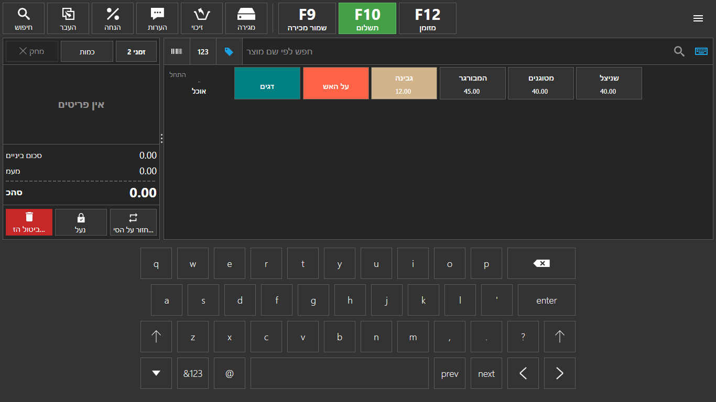Viewport: 716px width, 402px height.
Task: Add the beige גבינה 12.00 item
Action: pos(404,83)
